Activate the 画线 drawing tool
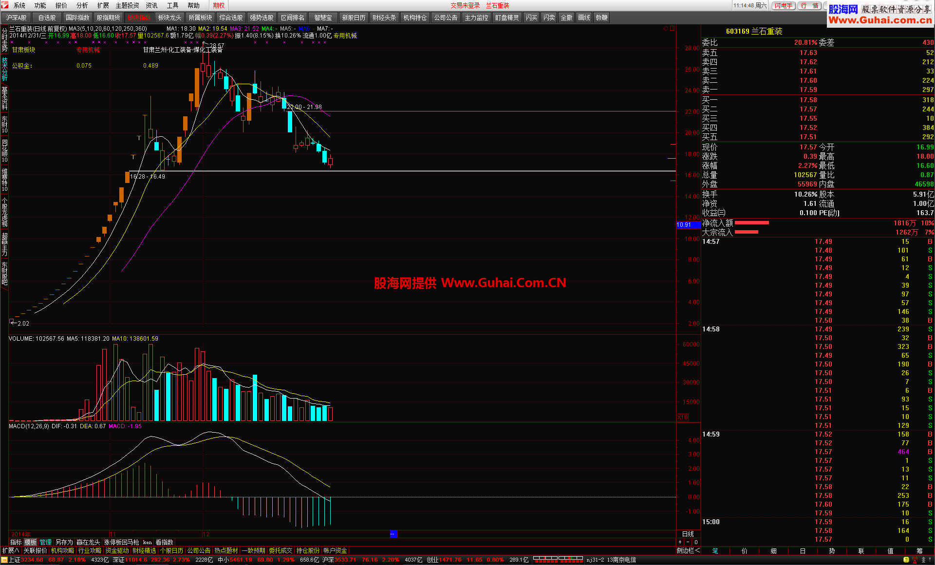Viewport: 935px width, 565px height. pyautogui.click(x=584, y=18)
